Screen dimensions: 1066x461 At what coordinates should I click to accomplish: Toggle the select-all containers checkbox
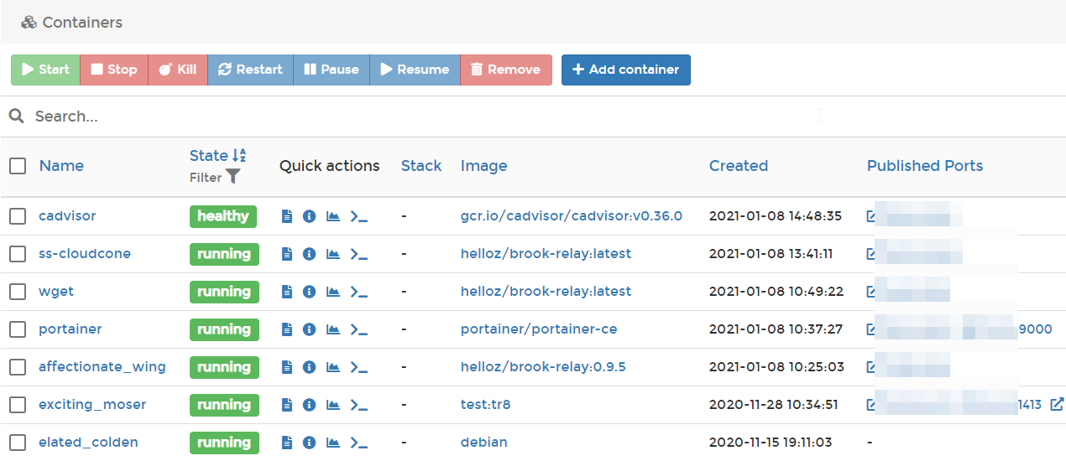[x=18, y=166]
